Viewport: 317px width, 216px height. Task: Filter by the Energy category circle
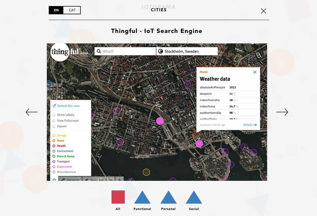[x=54, y=135]
